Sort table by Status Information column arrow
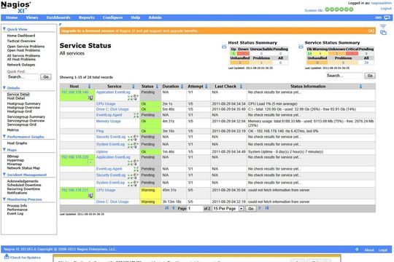Viewport: 394px width, 262px height. (360, 87)
